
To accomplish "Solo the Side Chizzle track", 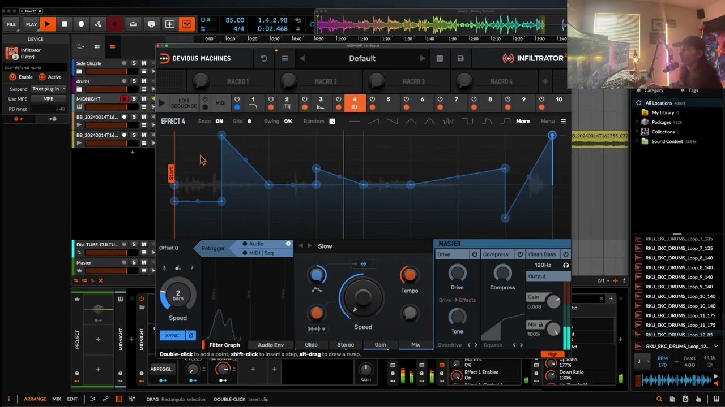I will click(x=134, y=63).
